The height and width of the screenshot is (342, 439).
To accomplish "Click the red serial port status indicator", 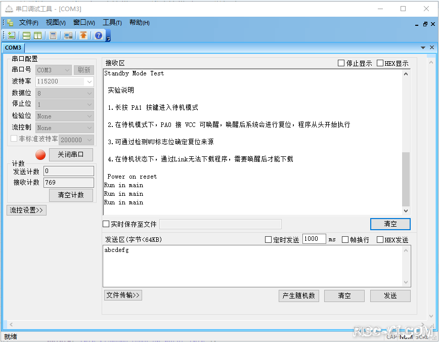I will point(40,155).
